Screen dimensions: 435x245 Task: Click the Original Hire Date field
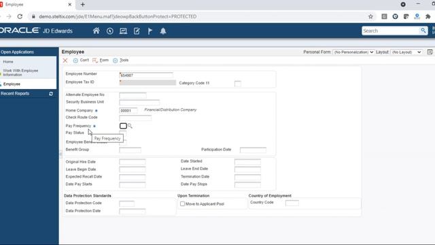pos(133,162)
